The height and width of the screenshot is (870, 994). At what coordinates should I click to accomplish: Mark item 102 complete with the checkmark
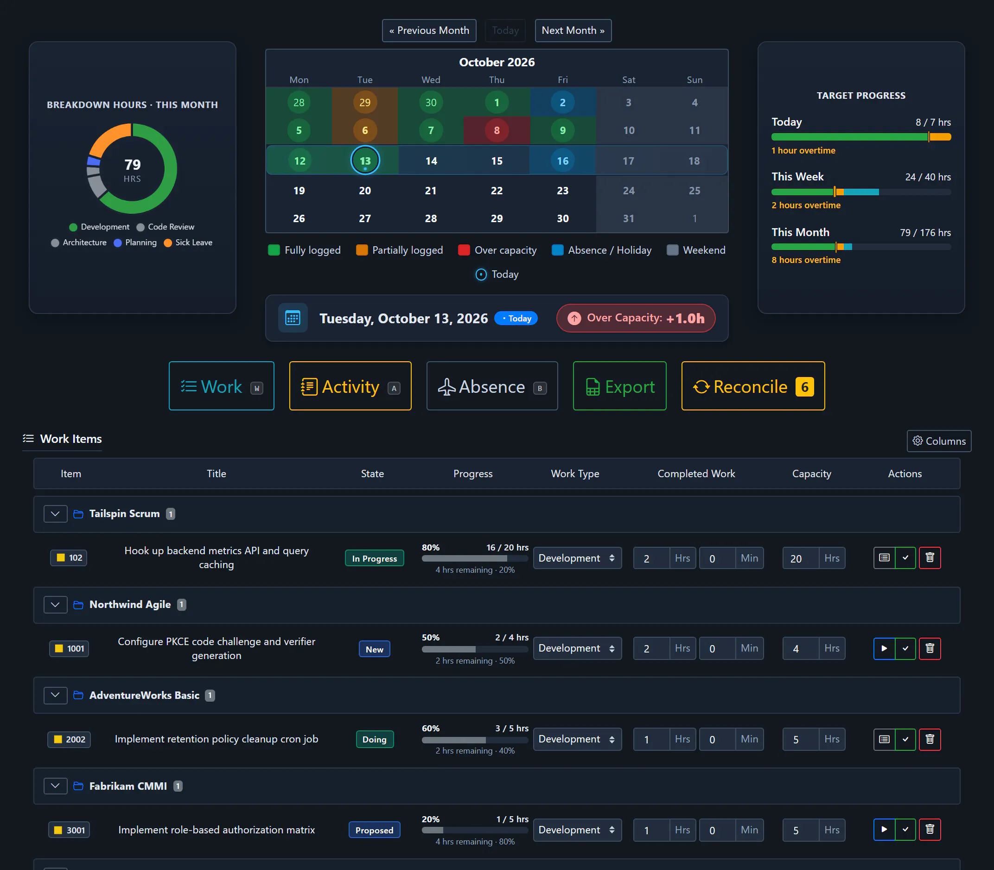point(905,558)
